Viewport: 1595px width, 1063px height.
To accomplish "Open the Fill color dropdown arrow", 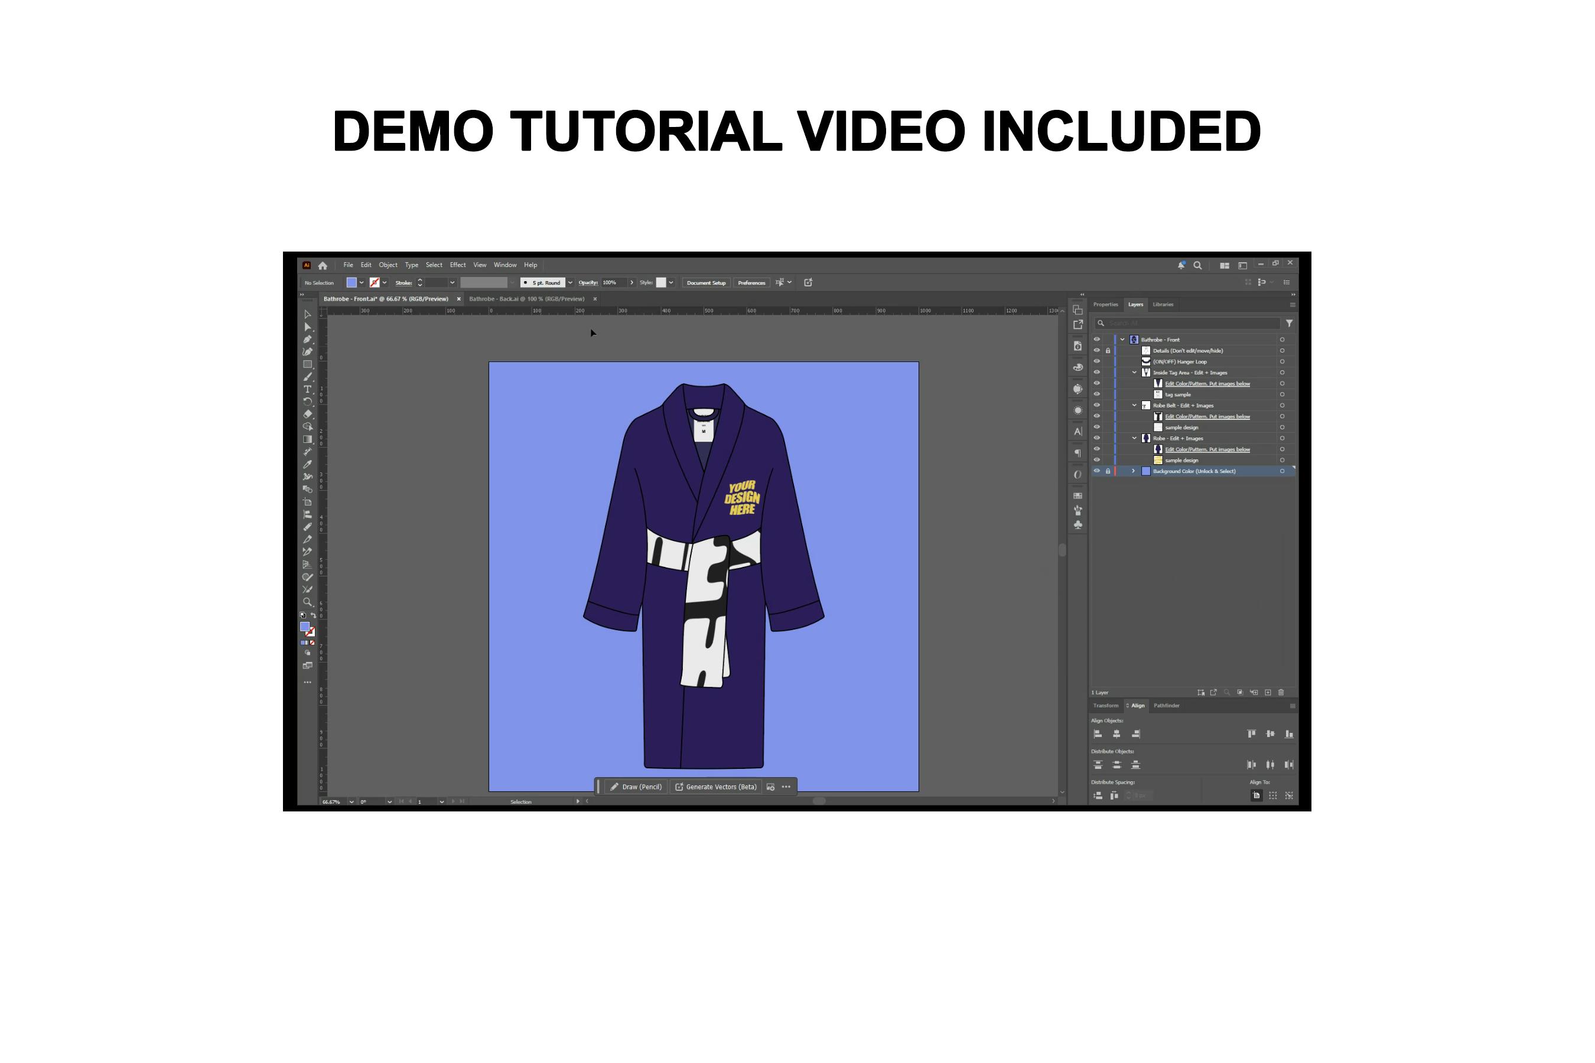I will 362,283.
